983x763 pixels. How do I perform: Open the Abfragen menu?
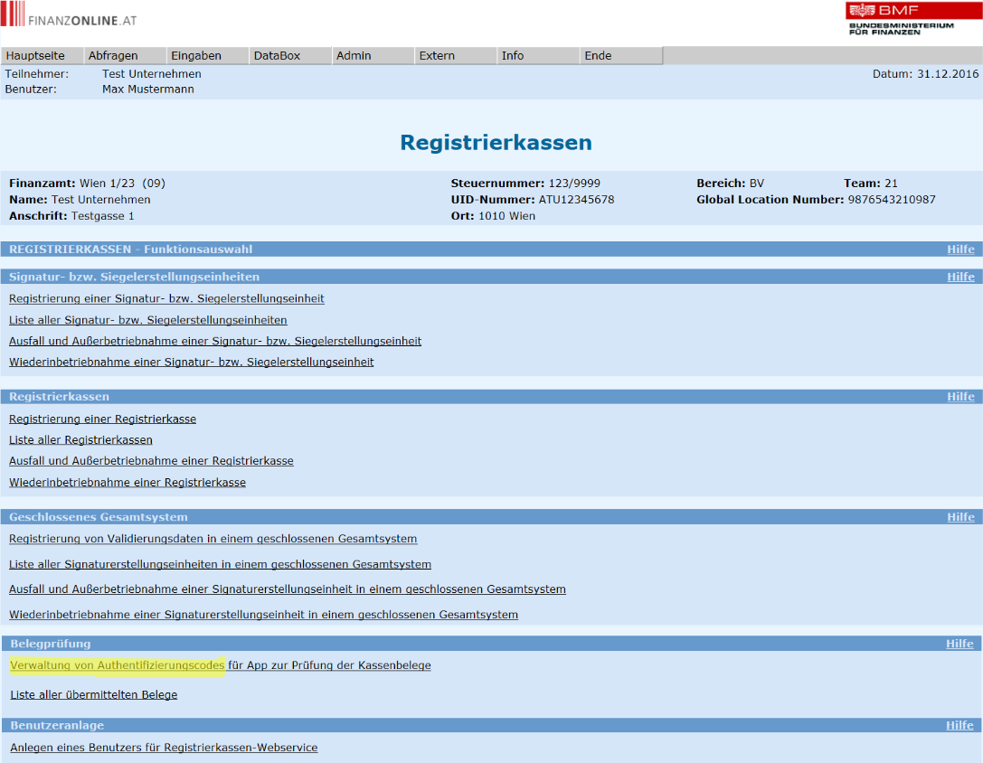point(113,56)
